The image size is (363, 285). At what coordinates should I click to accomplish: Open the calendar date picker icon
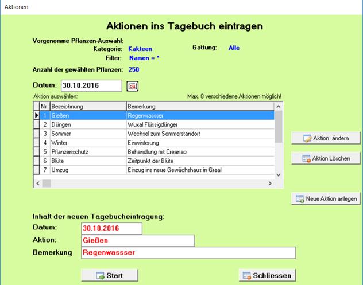(133, 86)
